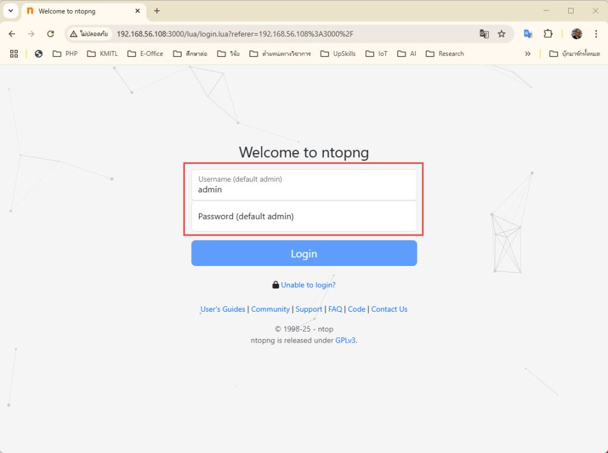This screenshot has height=453, width=608.
Task: Open the FAQ link
Action: pyautogui.click(x=335, y=309)
